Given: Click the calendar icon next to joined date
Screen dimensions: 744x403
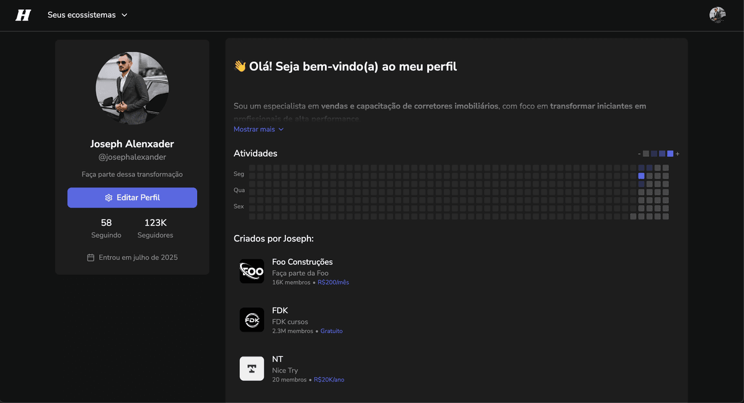Looking at the screenshot, I should (x=90, y=257).
